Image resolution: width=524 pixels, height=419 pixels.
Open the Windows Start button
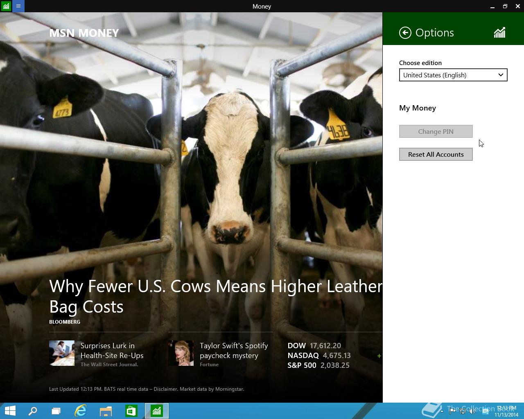pos(10,411)
